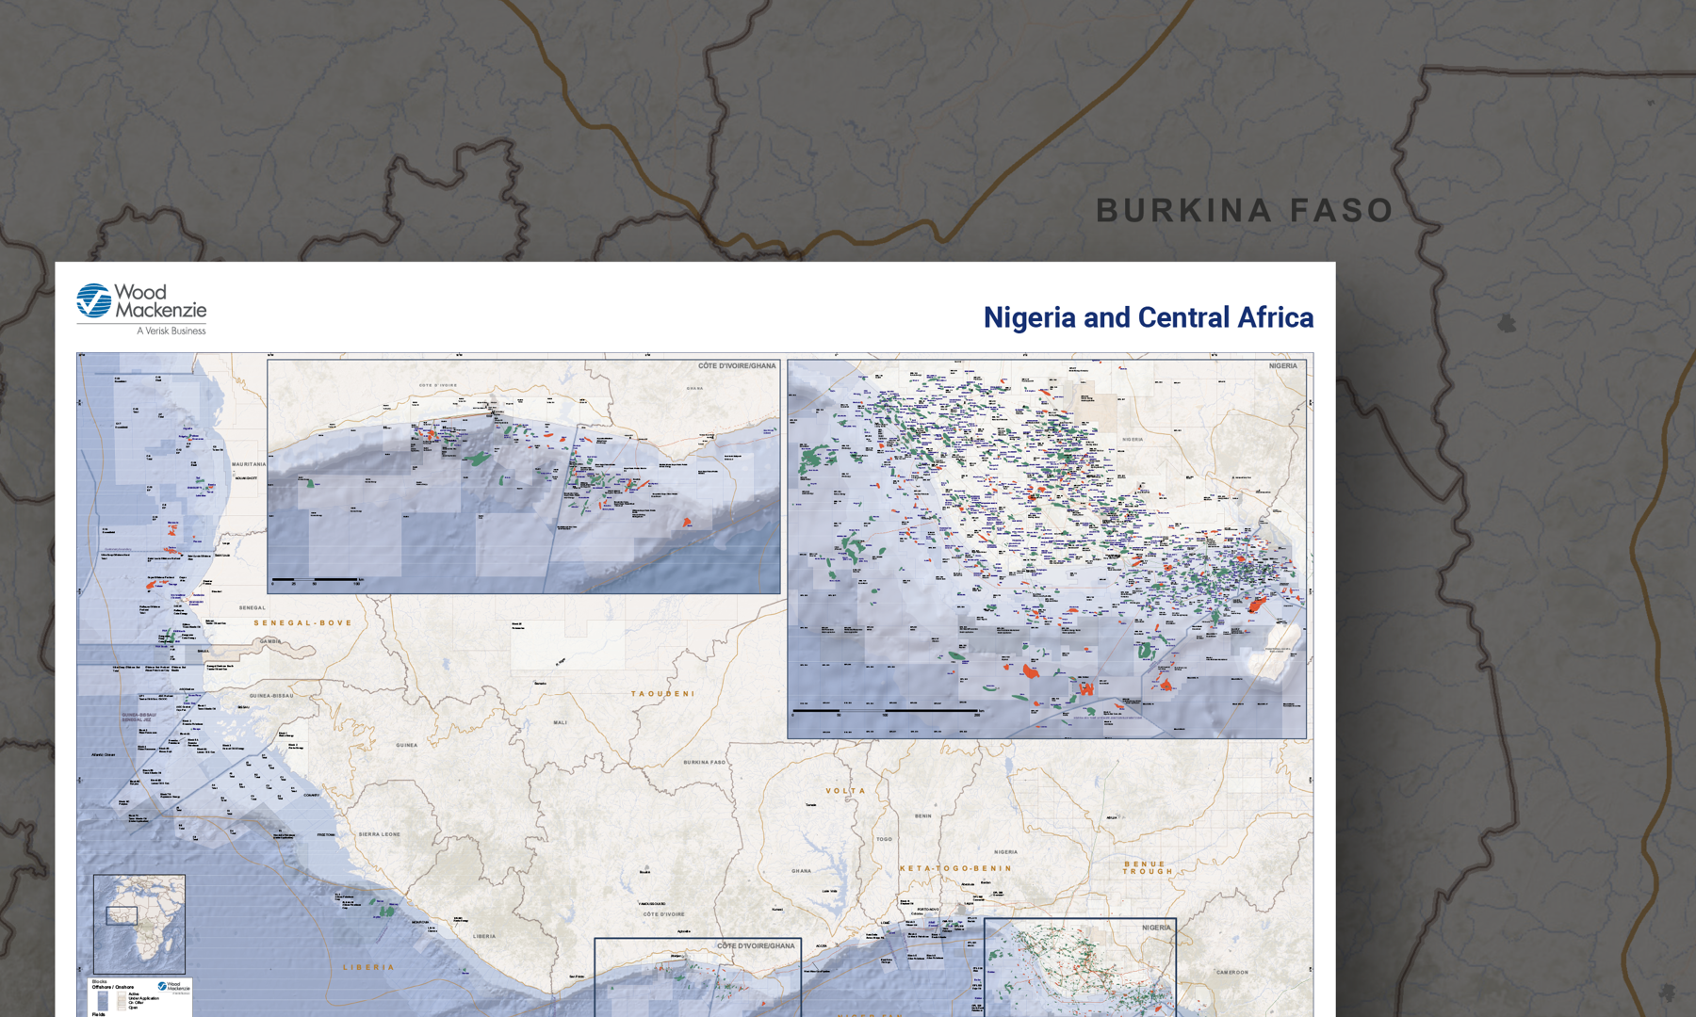Click the locator rectangle on the Africa overview map
This screenshot has height=1017, width=1696.
point(122,915)
